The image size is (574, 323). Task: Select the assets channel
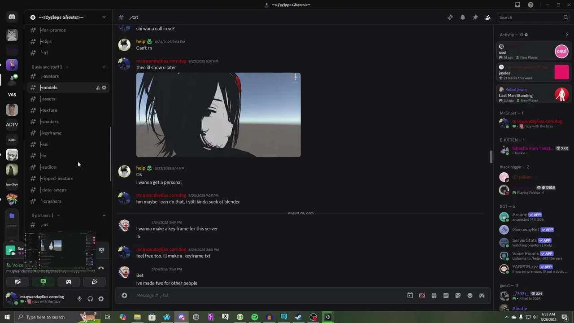click(68, 99)
